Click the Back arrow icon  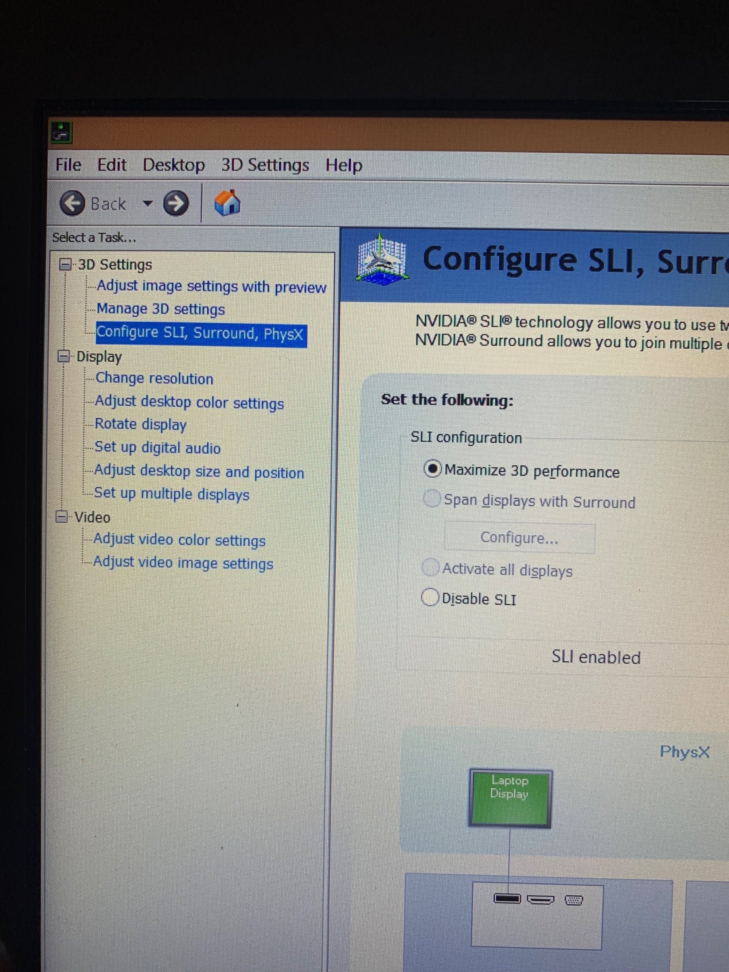point(72,203)
